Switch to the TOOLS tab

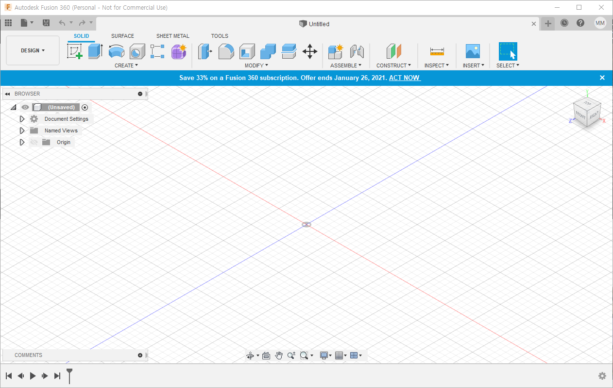220,36
